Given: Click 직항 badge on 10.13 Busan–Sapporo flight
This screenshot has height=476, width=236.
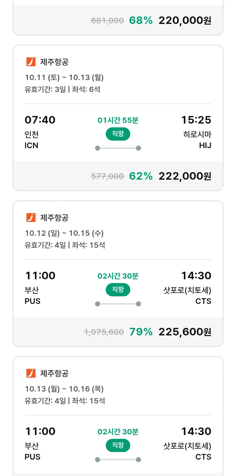Looking at the screenshot, I should 118,445.
